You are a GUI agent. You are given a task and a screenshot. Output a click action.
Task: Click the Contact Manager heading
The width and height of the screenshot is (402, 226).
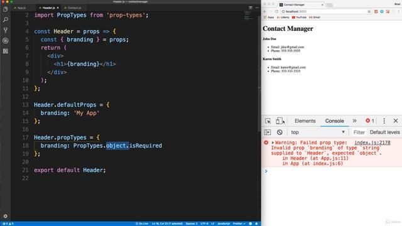coord(288,28)
